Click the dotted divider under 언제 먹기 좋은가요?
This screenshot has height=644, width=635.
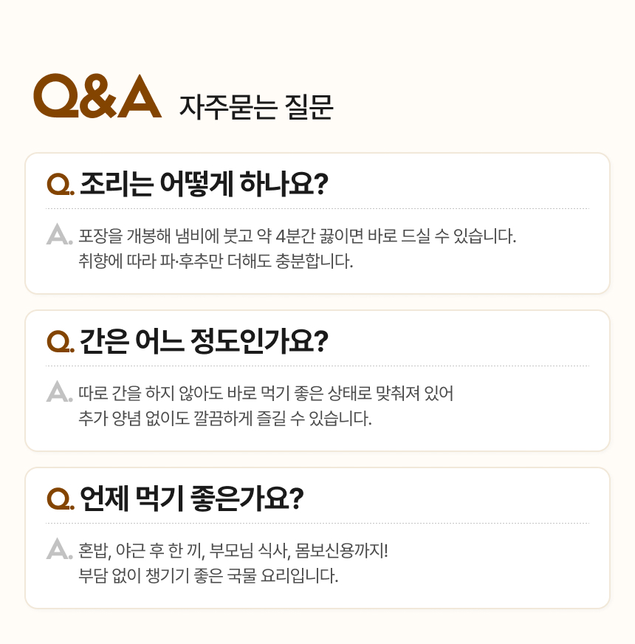(317, 523)
